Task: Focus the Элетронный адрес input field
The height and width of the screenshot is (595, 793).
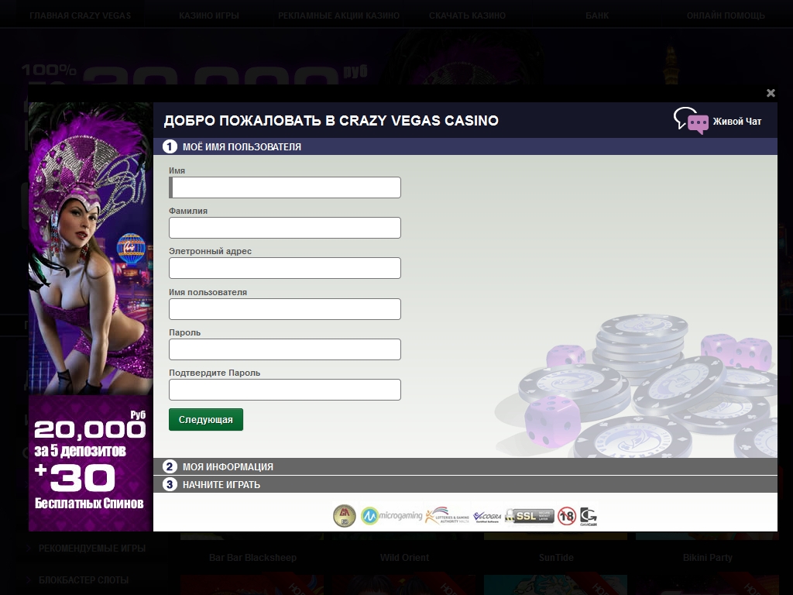Action: 285,268
